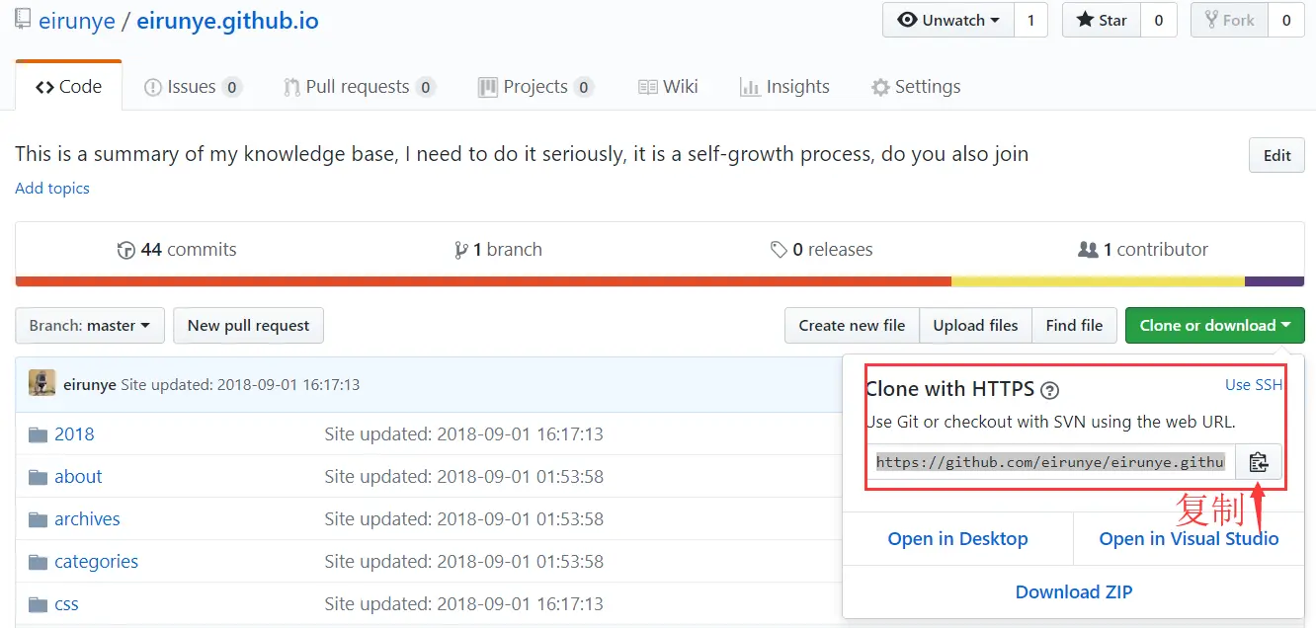
Task: Open the eirunye.github.io repository link
Action: 227,21
